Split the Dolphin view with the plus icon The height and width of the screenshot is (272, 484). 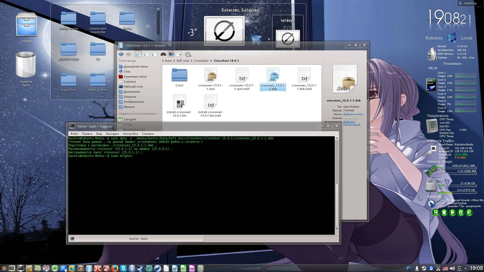pos(179,54)
